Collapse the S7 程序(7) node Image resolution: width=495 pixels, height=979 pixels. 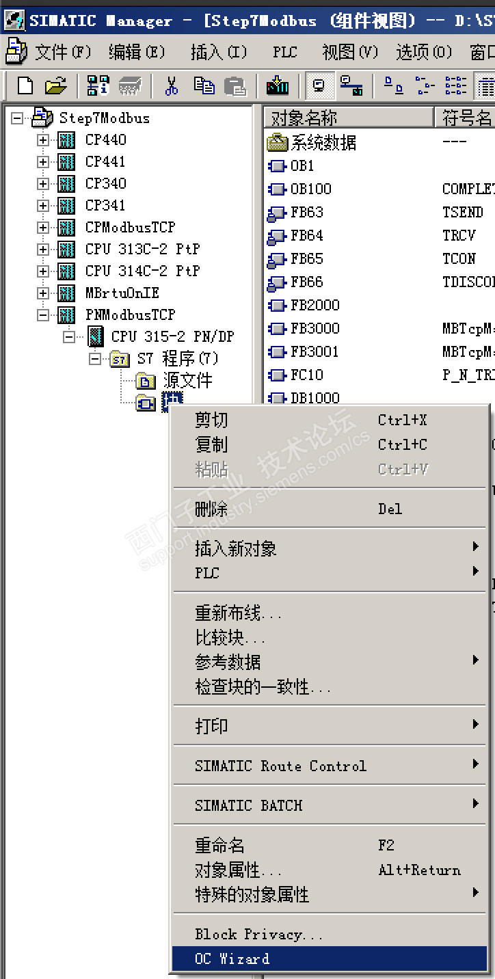(95, 359)
